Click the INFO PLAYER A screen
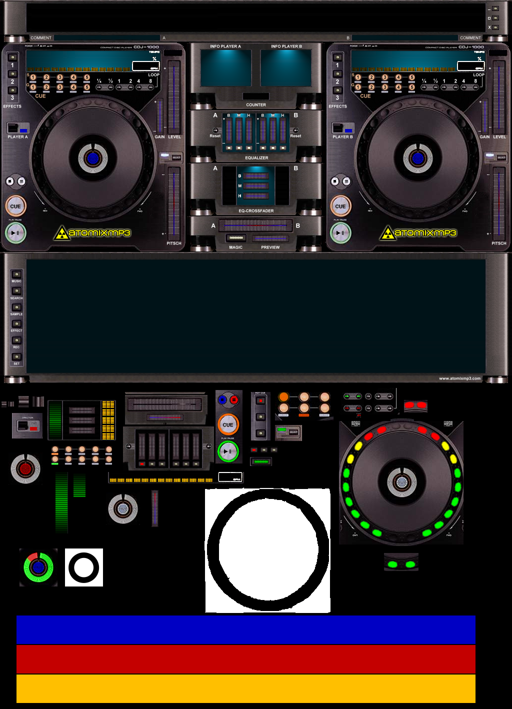 pos(225,68)
